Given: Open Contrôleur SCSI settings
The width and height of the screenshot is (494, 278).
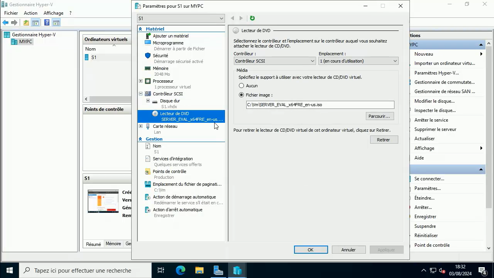Looking at the screenshot, I should click(167, 94).
